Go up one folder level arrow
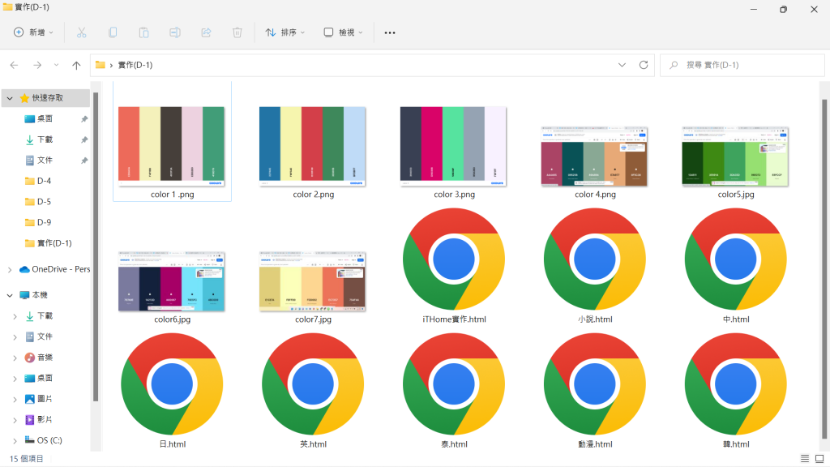 (76, 65)
